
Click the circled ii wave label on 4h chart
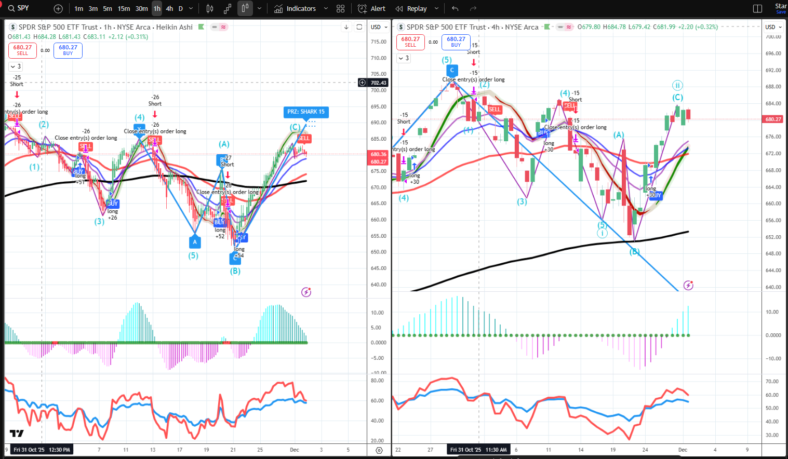[x=677, y=85]
